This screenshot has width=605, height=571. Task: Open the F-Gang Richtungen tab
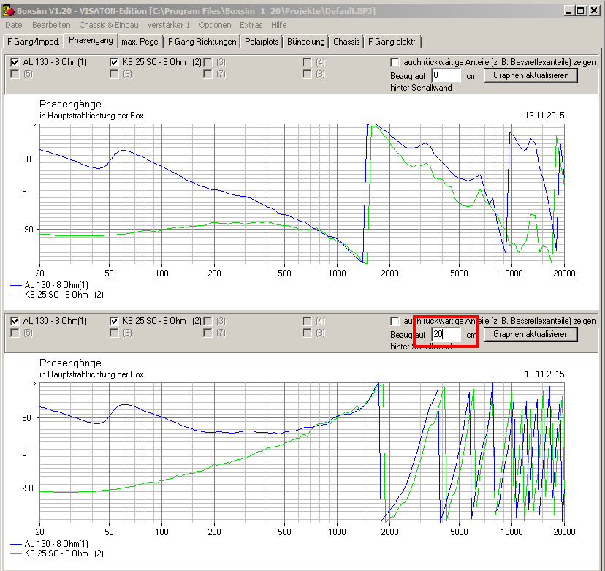point(202,42)
